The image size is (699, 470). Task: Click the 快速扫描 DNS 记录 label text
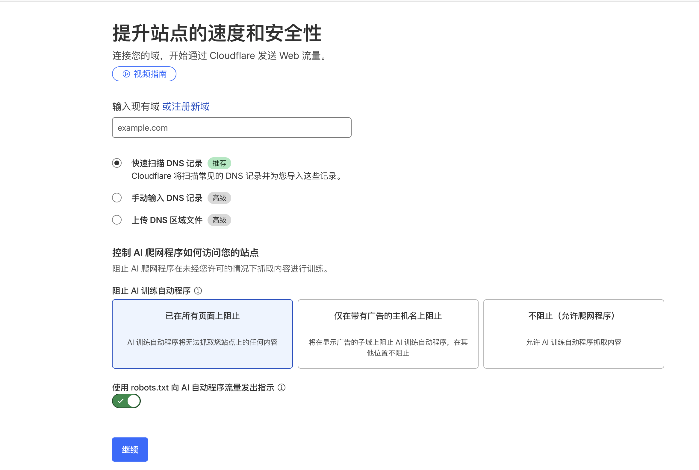pyautogui.click(x=167, y=163)
